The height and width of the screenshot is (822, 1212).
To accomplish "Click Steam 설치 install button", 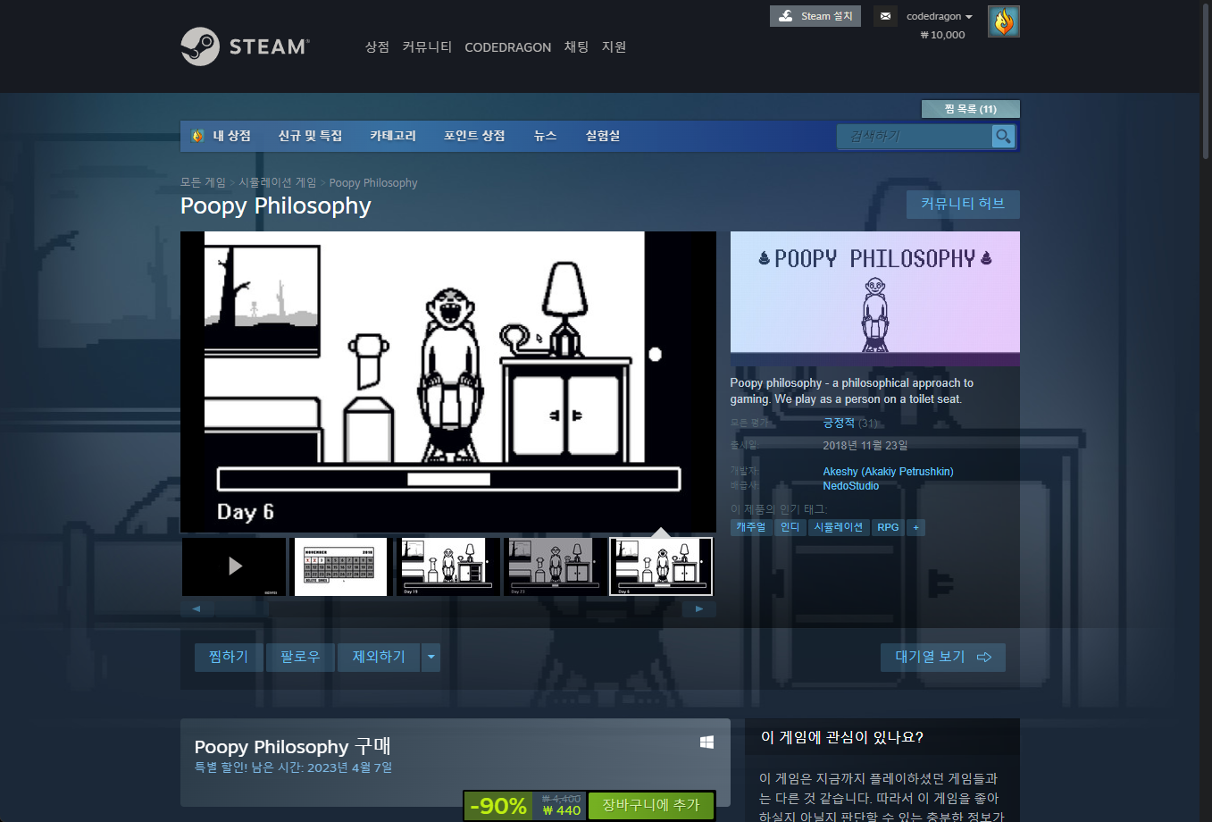I will [815, 16].
